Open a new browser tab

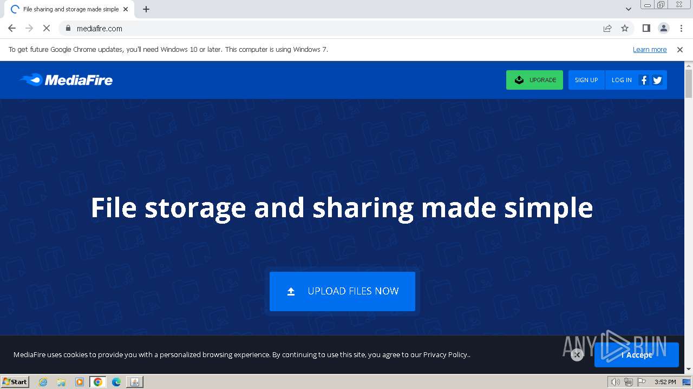[x=146, y=9]
